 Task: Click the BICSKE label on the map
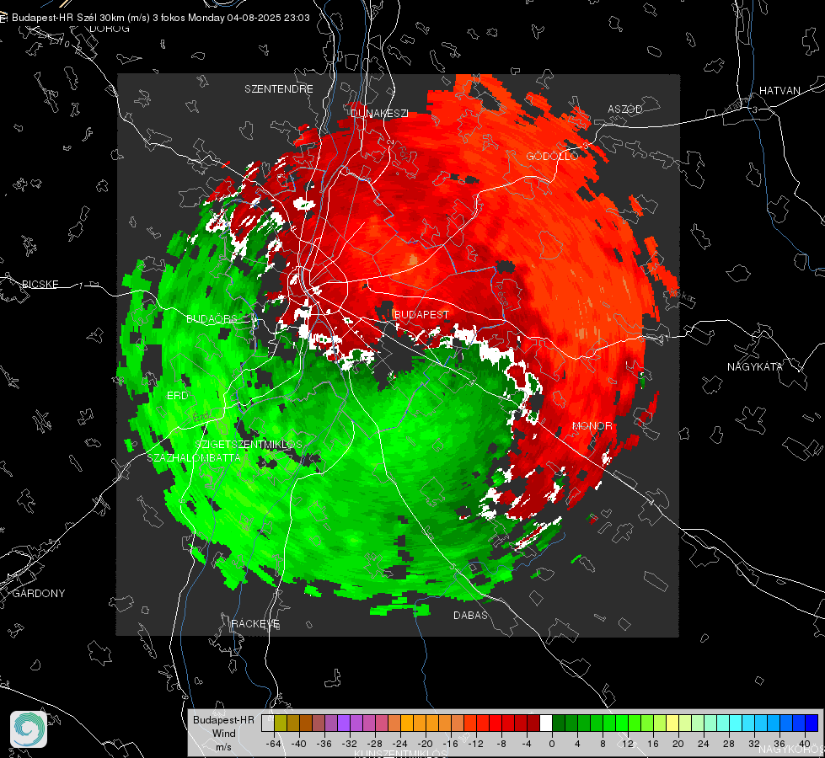pos(40,284)
